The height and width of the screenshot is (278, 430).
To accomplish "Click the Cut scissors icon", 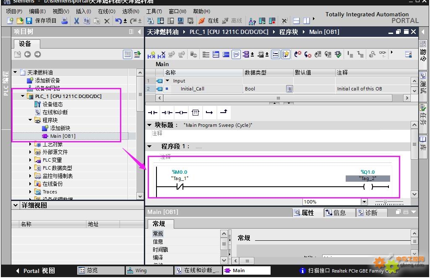I will point(76,21).
